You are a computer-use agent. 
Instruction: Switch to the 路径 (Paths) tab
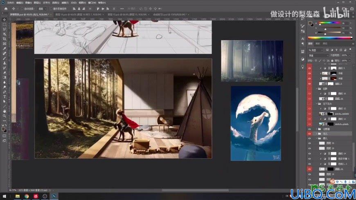tap(325, 44)
